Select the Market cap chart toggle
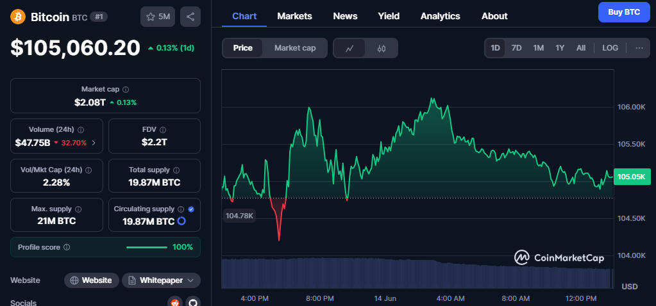The width and height of the screenshot is (656, 306). click(295, 48)
